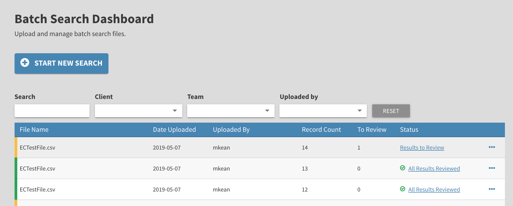Sort by Date Uploaded column header
The width and height of the screenshot is (513, 206).
pos(174,130)
